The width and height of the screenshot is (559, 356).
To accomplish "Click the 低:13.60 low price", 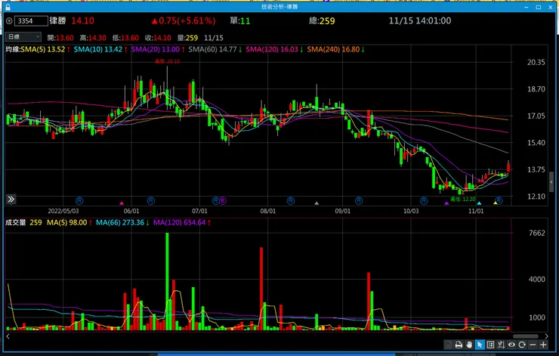I will 125,38.
